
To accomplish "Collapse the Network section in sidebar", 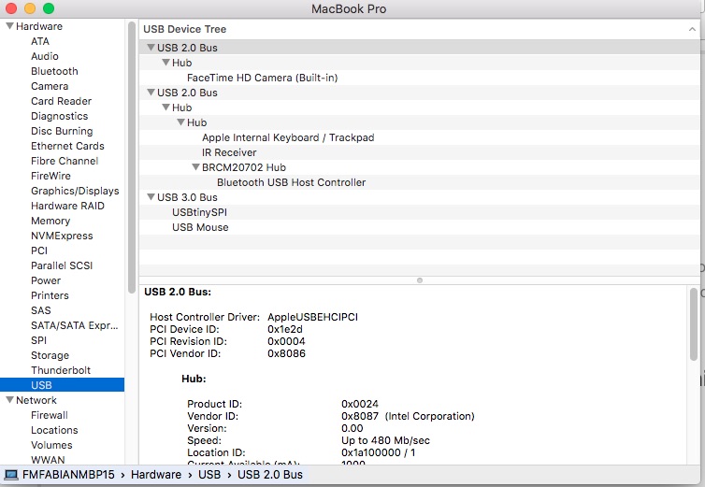I will pos(9,400).
